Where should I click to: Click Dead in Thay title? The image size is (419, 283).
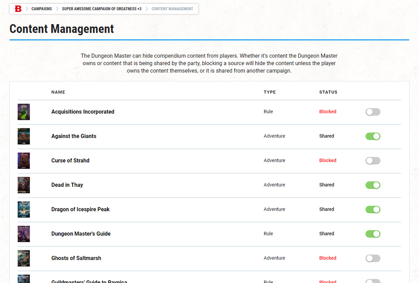(67, 185)
